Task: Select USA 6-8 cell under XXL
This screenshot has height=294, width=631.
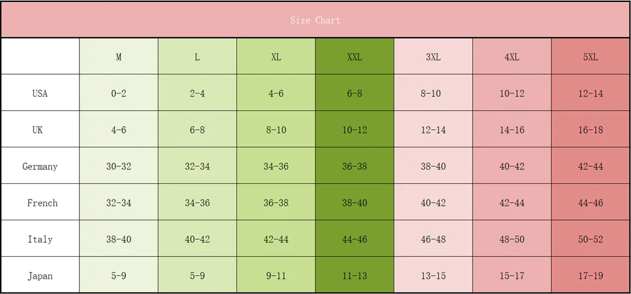Action: (355, 93)
